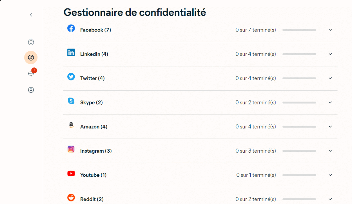Expand the Skype (2) row
This screenshot has height=204, width=352.
330,102
